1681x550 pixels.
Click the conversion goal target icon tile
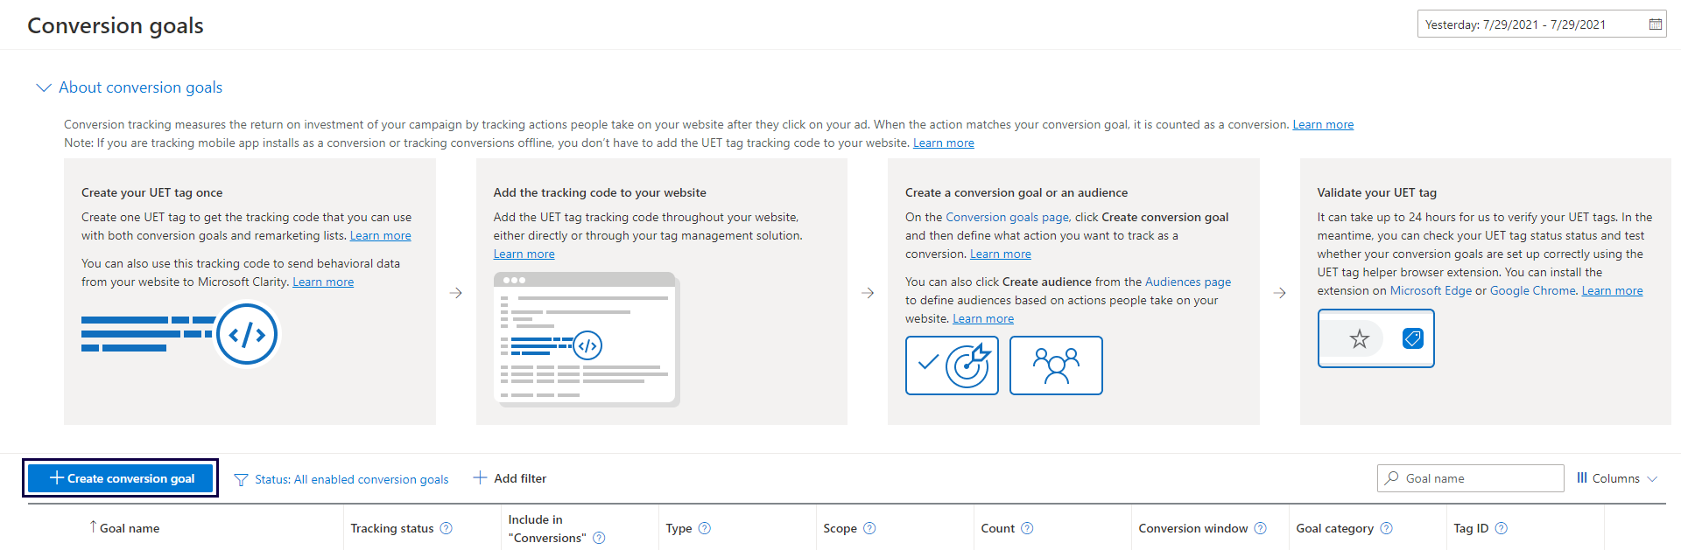click(x=952, y=366)
